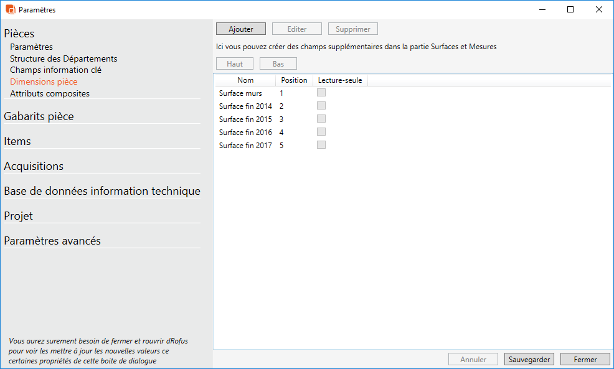
Task: Click the dRofus app icon in title bar
Action: (x=10, y=9)
